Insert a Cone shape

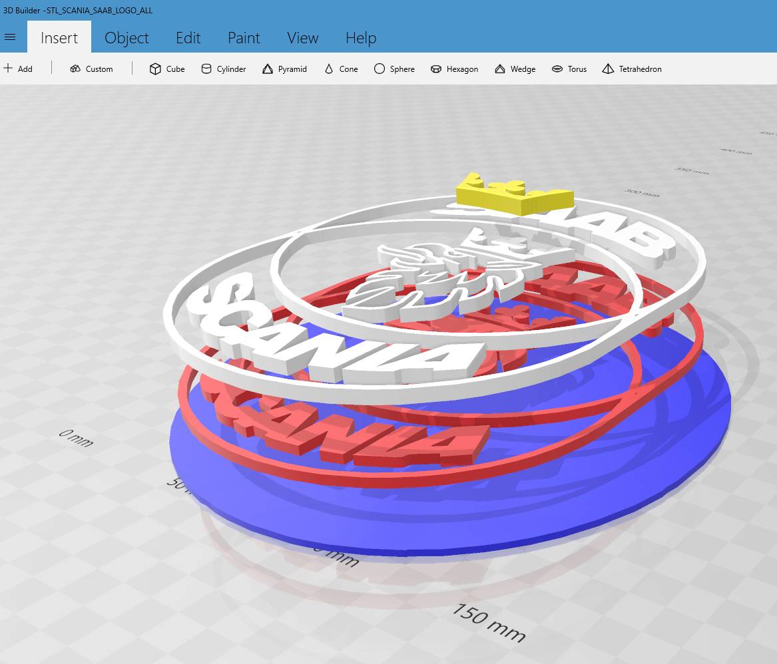pyautogui.click(x=341, y=69)
